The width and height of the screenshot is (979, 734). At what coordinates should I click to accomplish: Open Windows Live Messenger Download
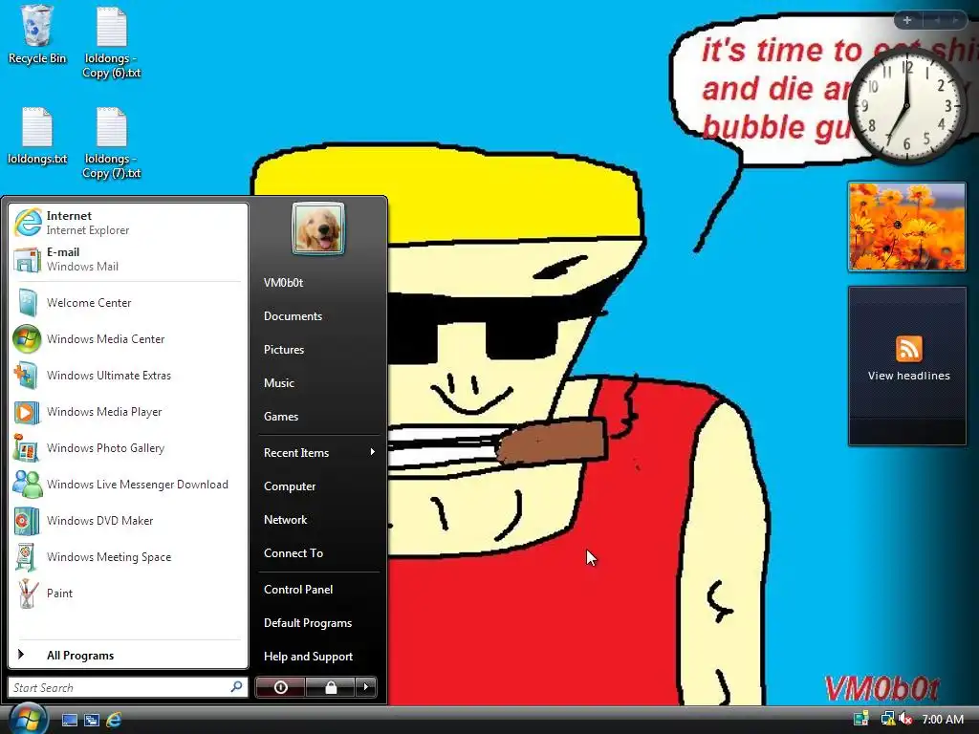pyautogui.click(x=128, y=485)
